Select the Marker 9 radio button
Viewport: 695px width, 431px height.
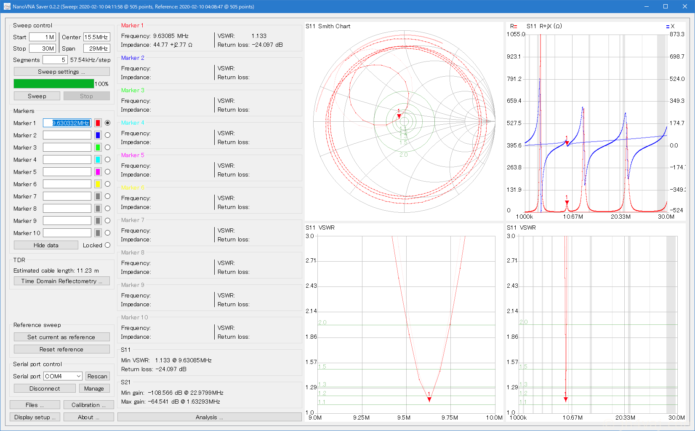coord(107,221)
